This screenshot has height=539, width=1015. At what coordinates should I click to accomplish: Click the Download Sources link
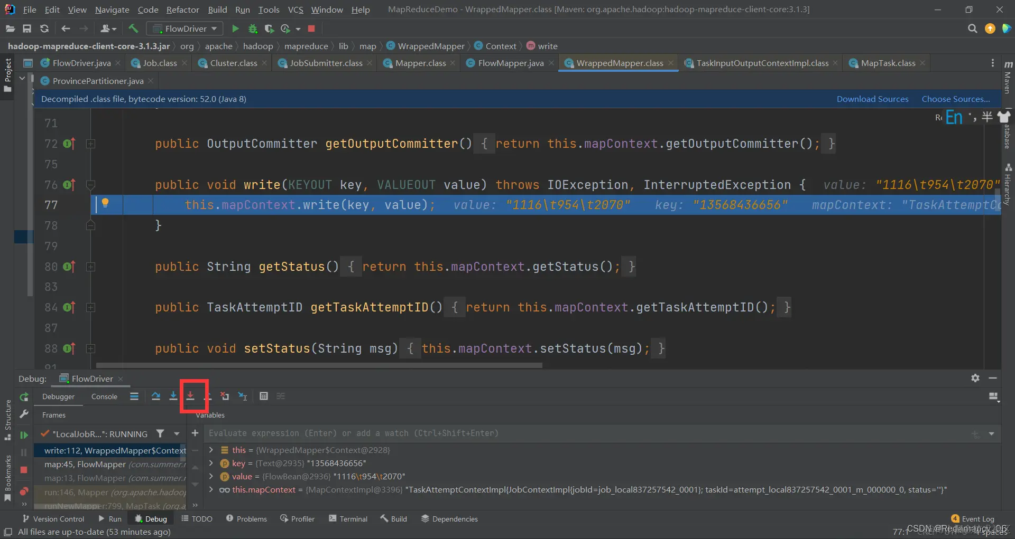coord(872,99)
